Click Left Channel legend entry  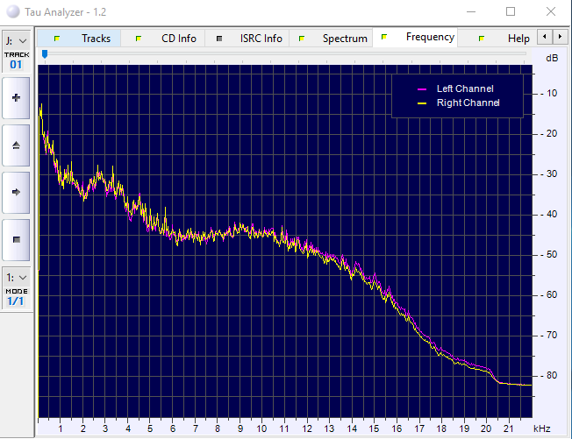(x=464, y=89)
